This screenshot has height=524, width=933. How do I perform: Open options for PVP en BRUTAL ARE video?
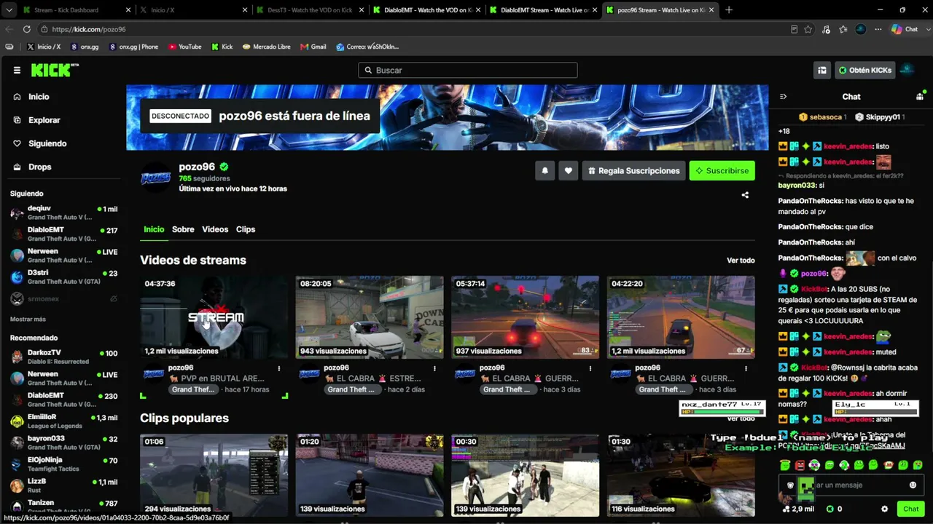point(279,369)
